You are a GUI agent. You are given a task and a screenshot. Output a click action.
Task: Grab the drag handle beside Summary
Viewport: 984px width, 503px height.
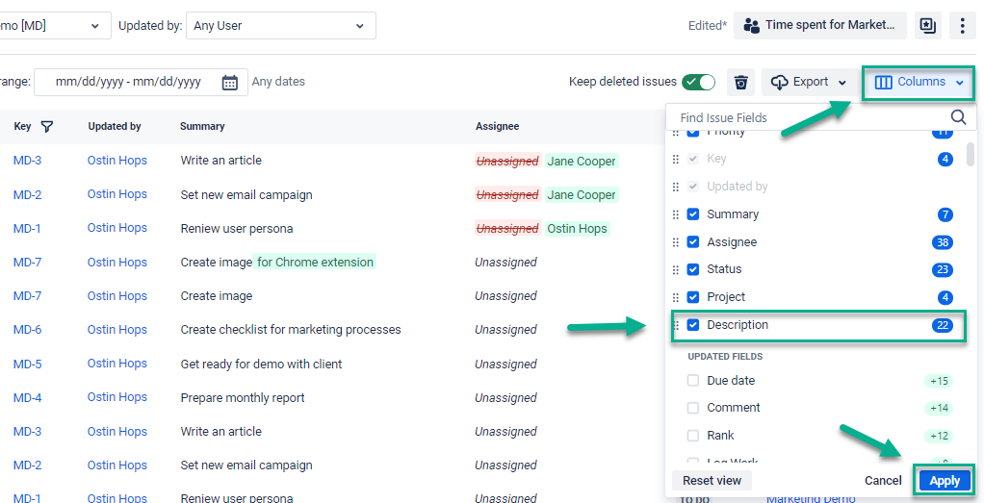[676, 214]
